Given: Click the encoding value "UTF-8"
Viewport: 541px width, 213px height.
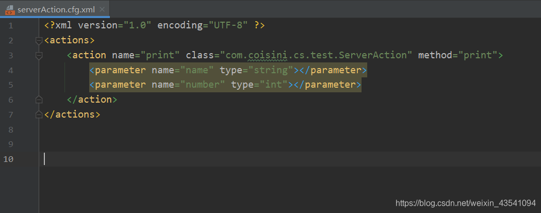Looking at the screenshot, I should tap(228, 25).
